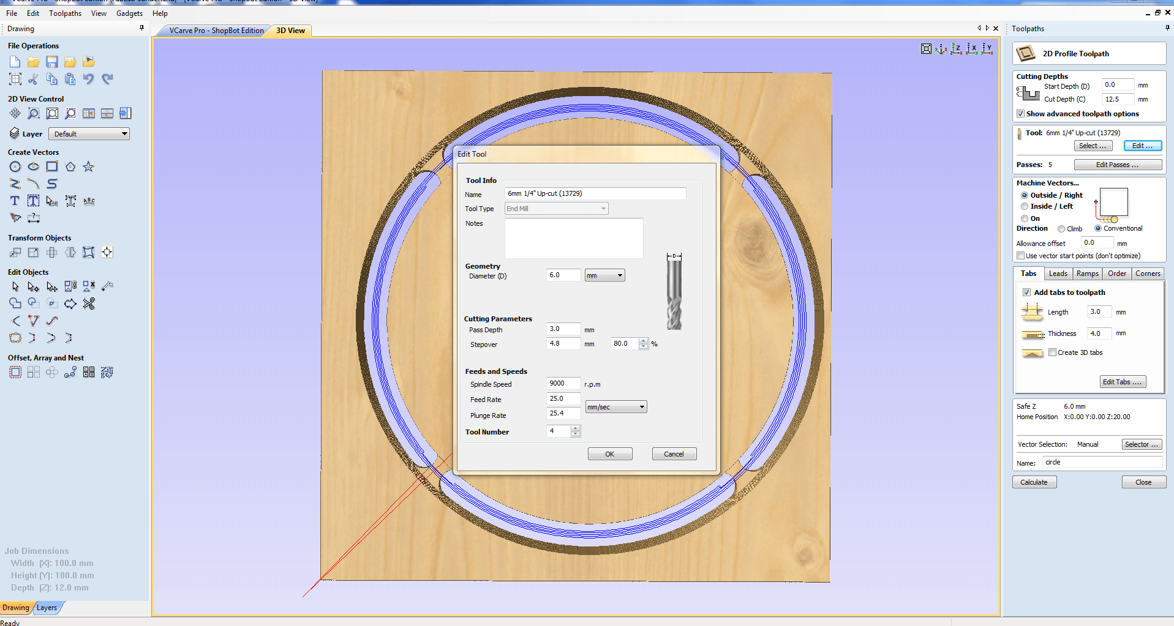Select the Draw Polygon tool
This screenshot has width=1174, height=626.
pos(70,166)
